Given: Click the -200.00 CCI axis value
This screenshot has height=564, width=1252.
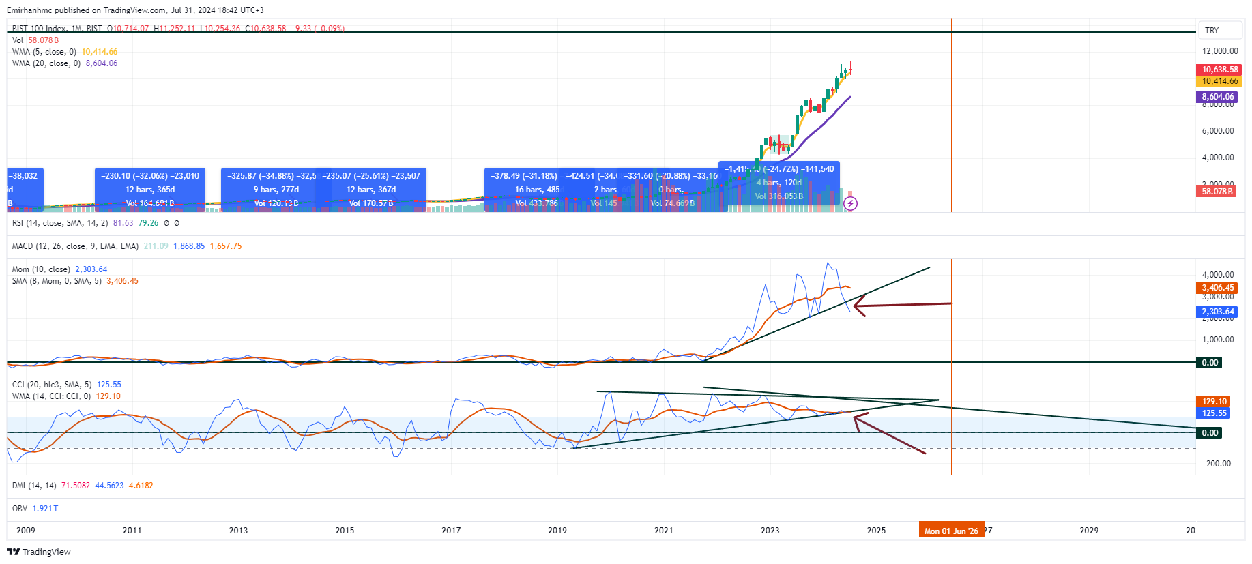Looking at the screenshot, I should coord(1217,464).
